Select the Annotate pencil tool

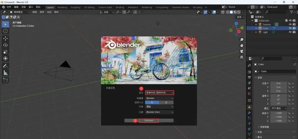click(5, 66)
